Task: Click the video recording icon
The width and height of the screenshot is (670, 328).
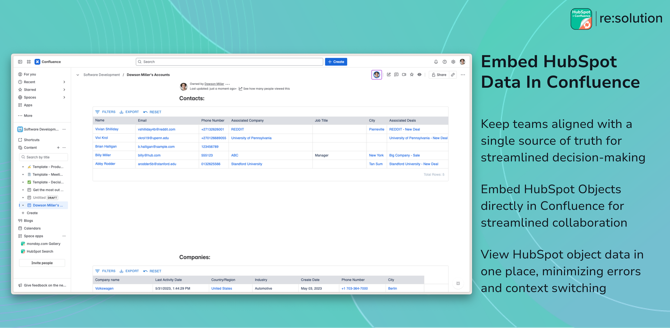Action: click(x=404, y=75)
